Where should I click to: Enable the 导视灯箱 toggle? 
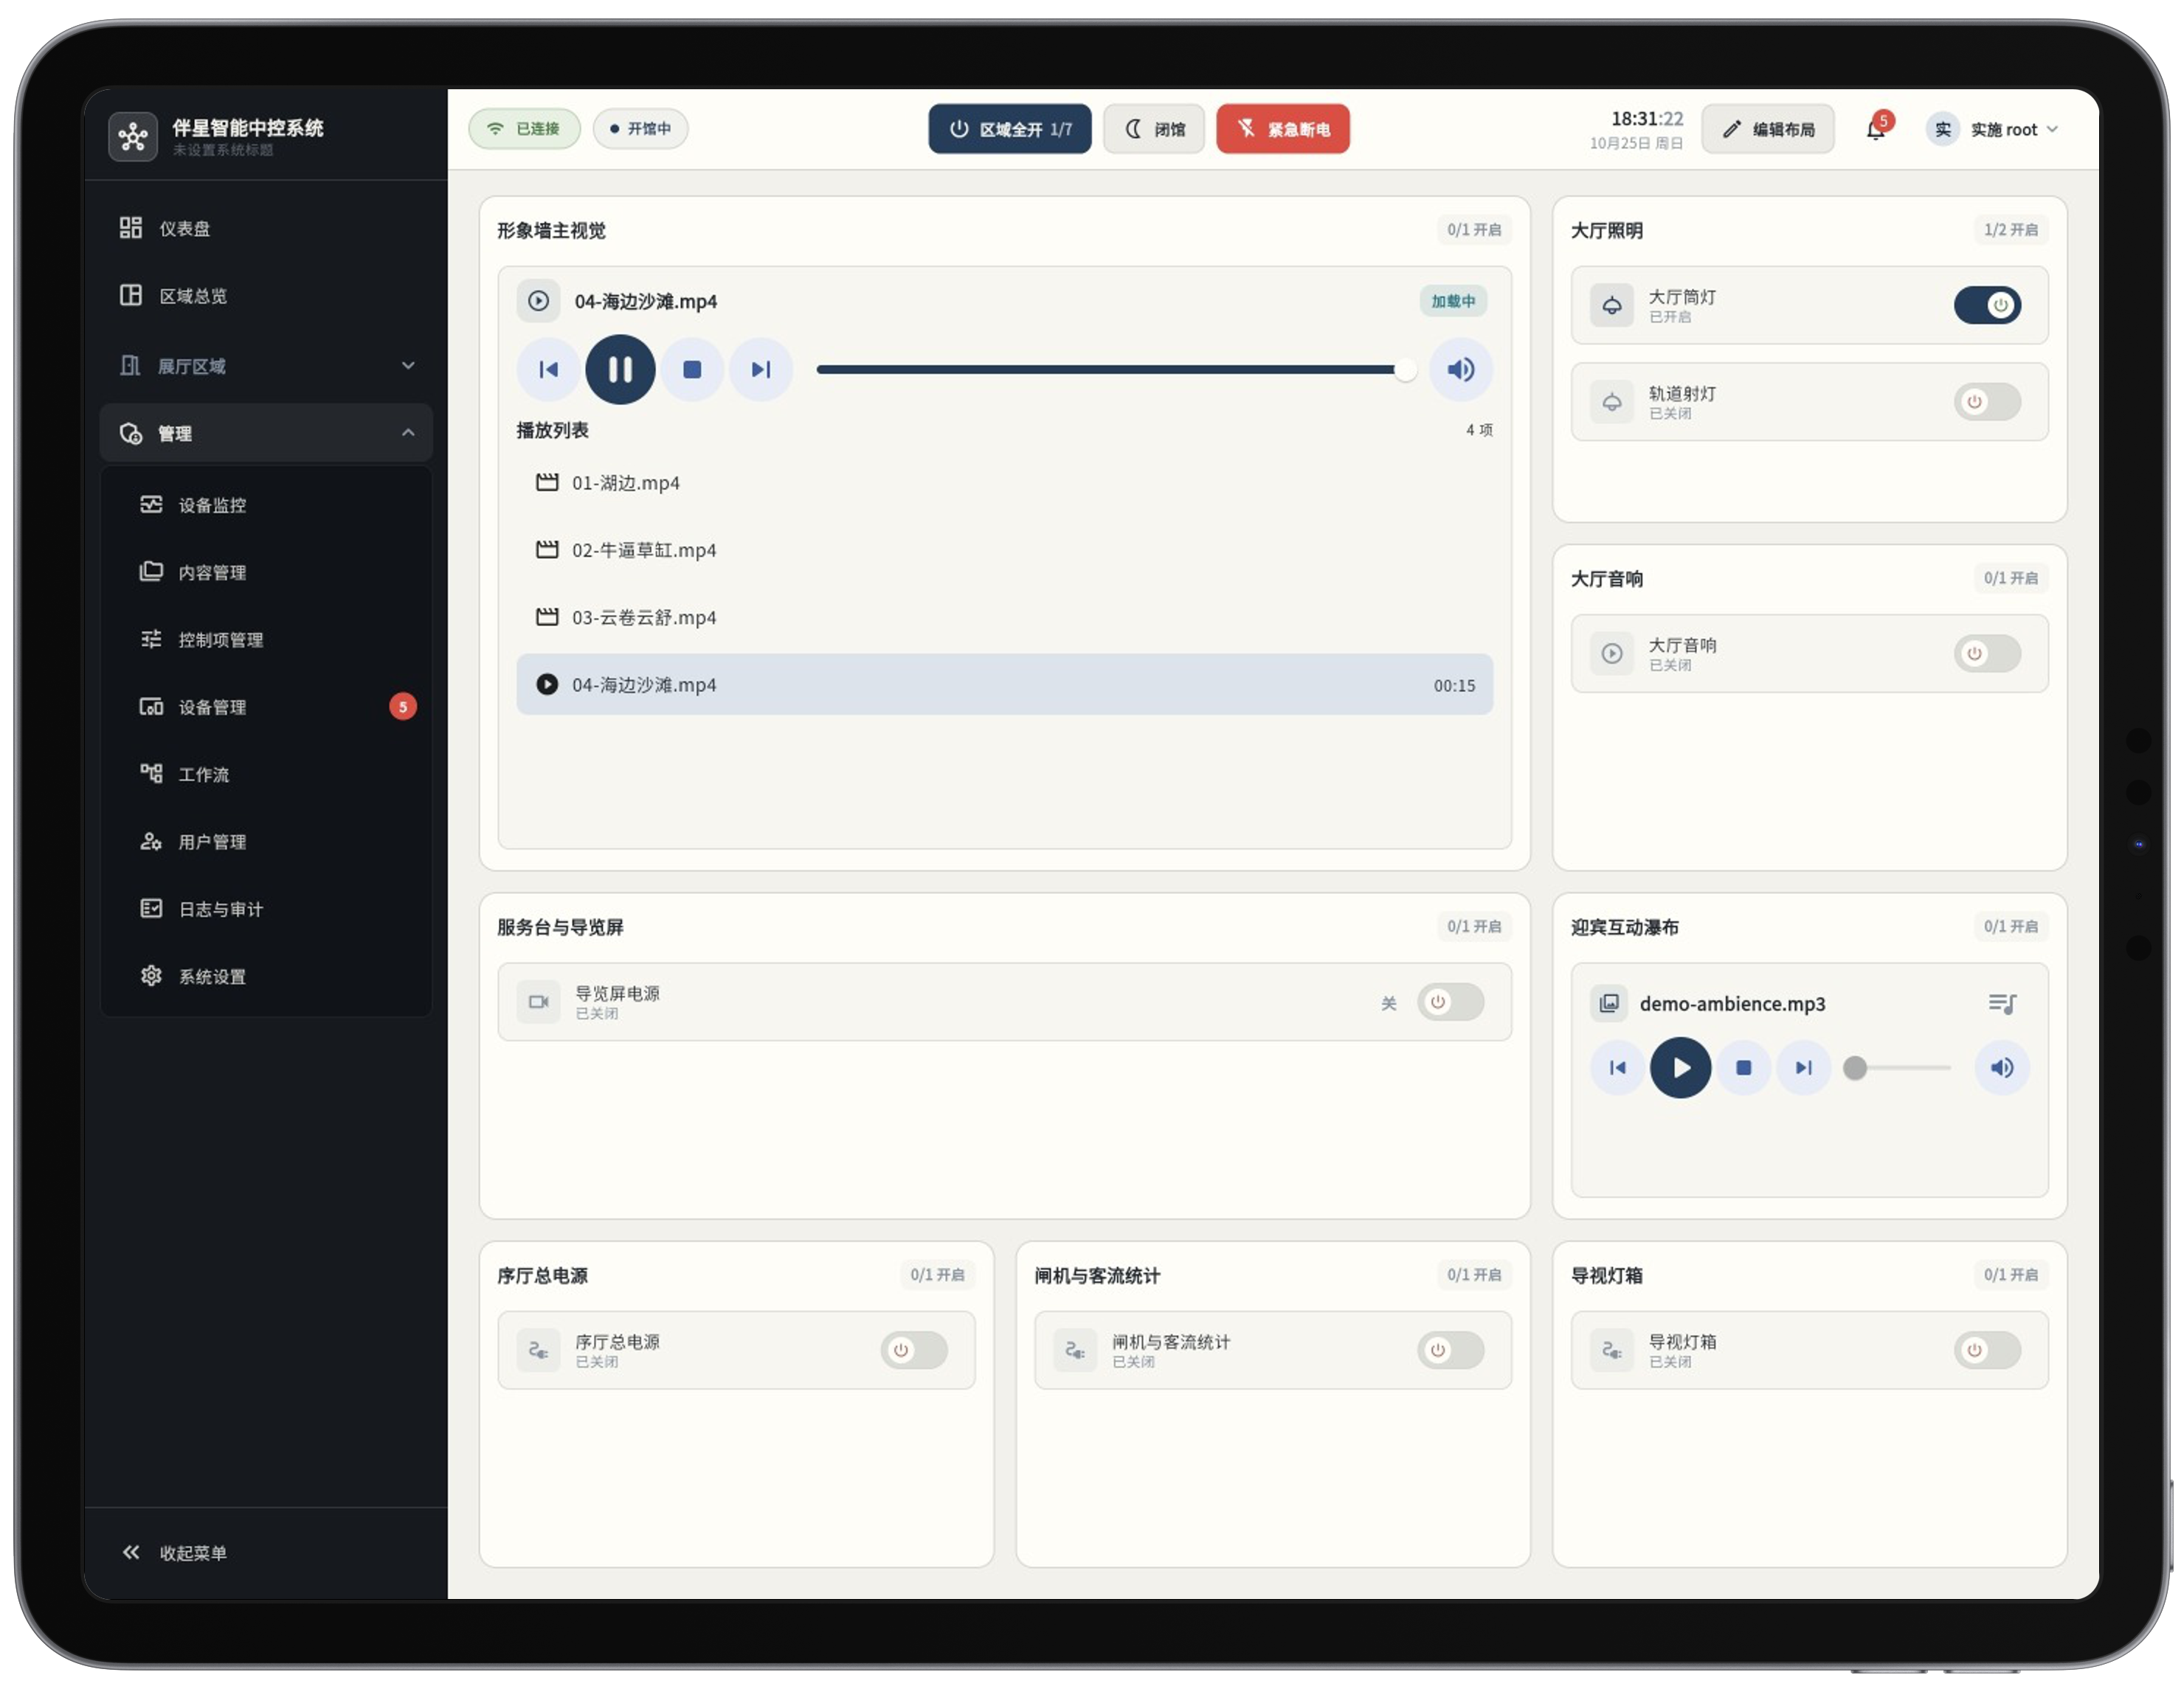pyautogui.click(x=1987, y=1350)
